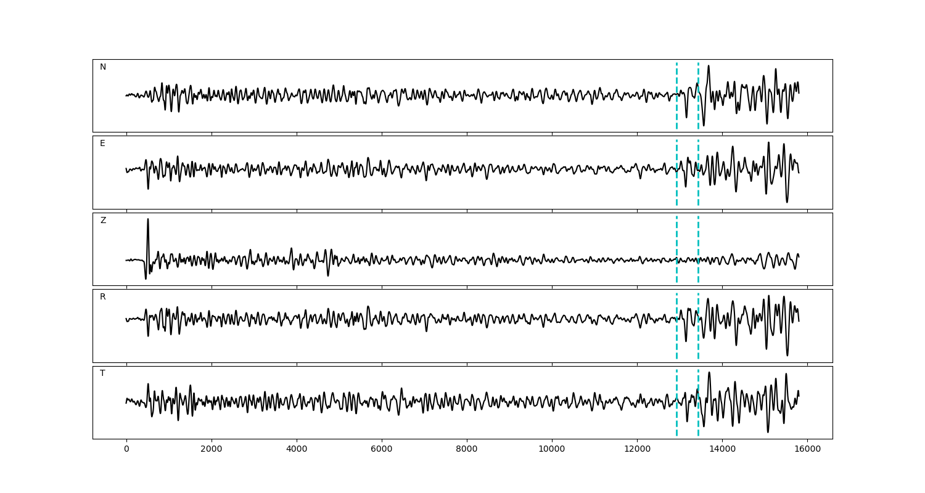This screenshot has height=493, width=925.
Task: Select the 2000 x-axis tick label
Action: (x=212, y=449)
